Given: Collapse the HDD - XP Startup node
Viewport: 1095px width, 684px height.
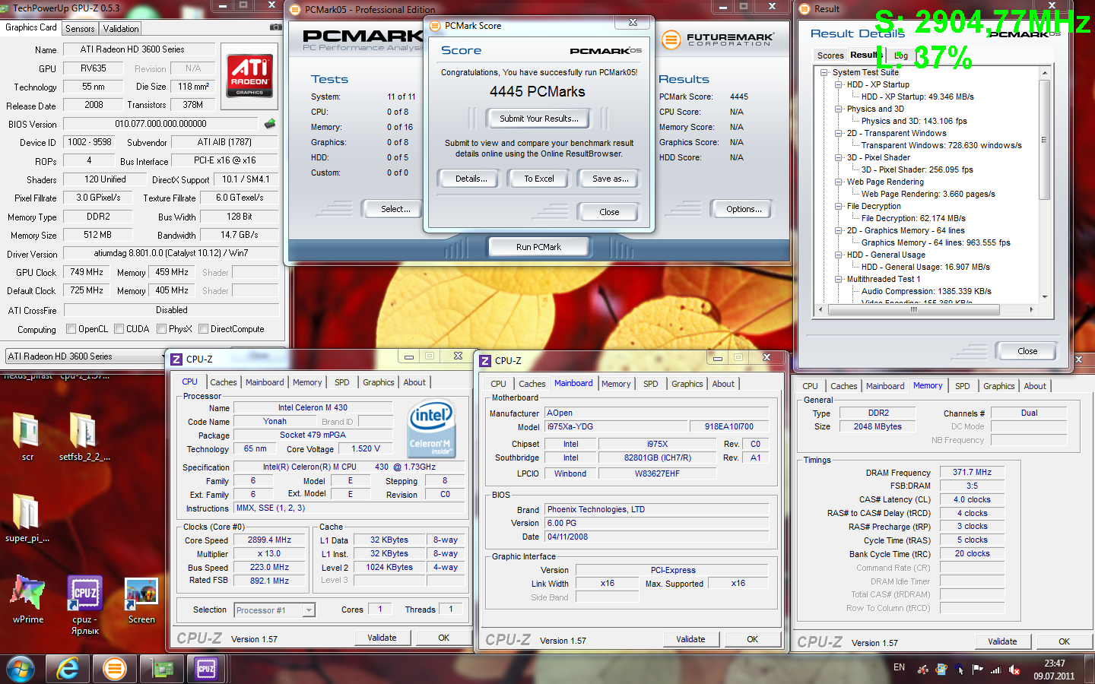Looking at the screenshot, I should tap(839, 84).
